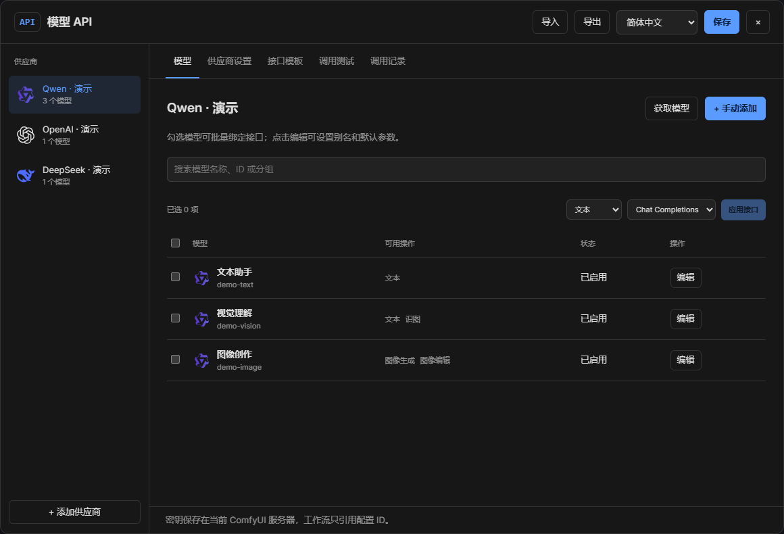This screenshot has width=784, height=534.
Task: Click the 应用接口 button
Action: [743, 210]
